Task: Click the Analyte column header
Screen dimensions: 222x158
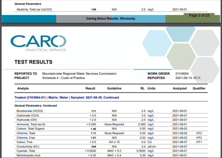Action: (23, 88)
